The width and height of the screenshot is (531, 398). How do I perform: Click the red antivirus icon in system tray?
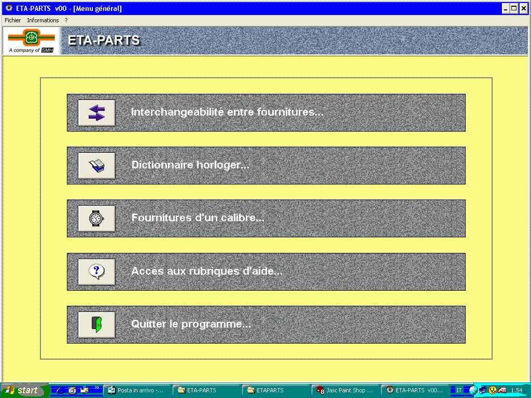pos(501,390)
